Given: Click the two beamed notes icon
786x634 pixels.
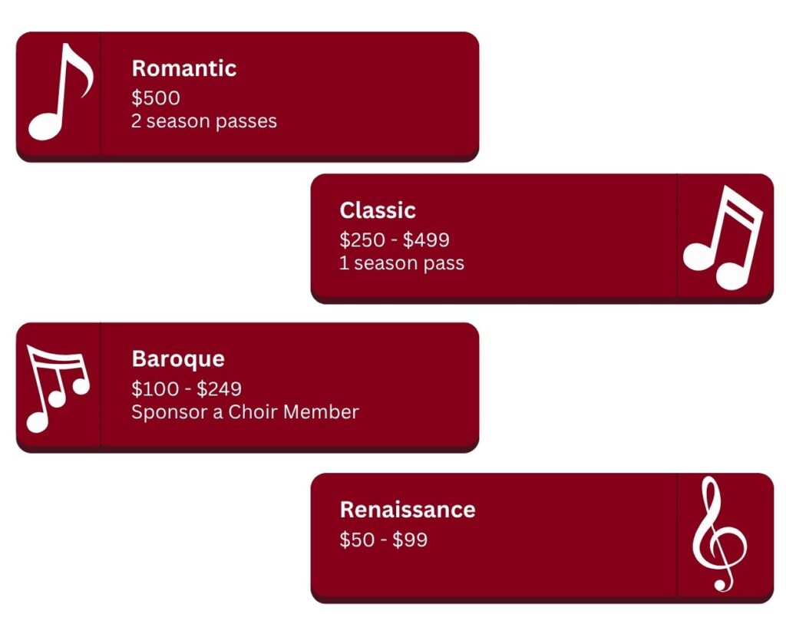Looking at the screenshot, I should click(725, 239).
